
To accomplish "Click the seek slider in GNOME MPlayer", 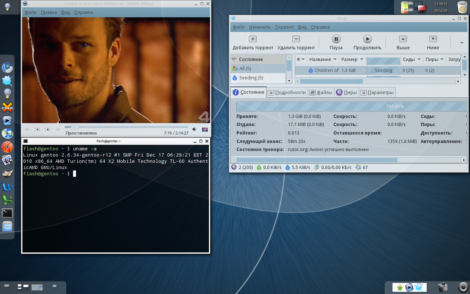I will pos(127,127).
